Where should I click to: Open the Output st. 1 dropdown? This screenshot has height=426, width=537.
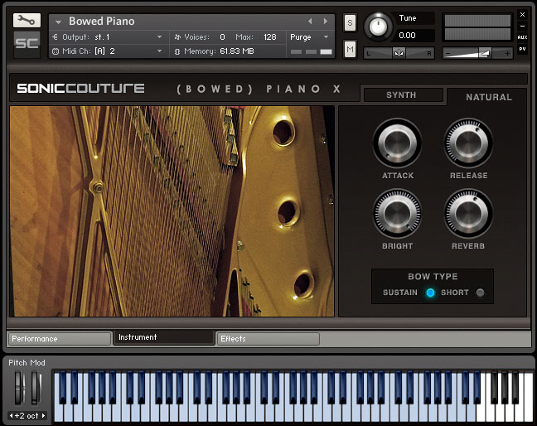[160, 36]
